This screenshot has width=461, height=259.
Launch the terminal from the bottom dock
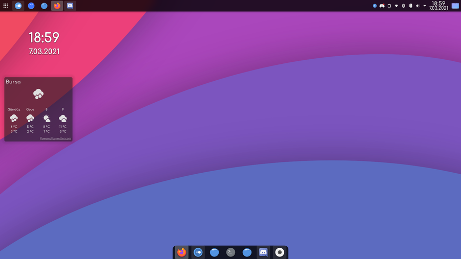(x=231, y=252)
